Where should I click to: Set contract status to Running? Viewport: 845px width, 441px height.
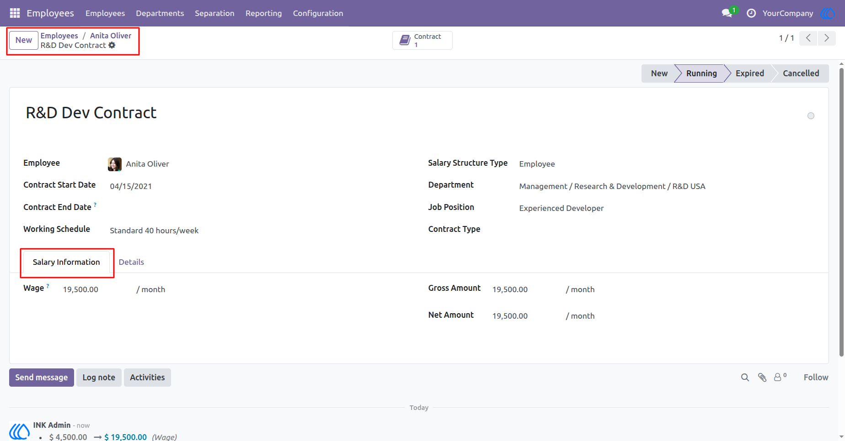click(x=701, y=73)
